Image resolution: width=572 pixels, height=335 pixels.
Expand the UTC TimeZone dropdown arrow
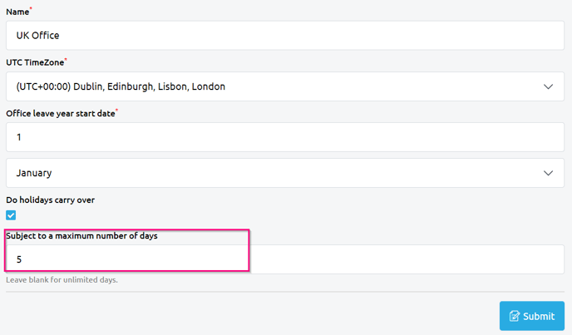coord(548,86)
